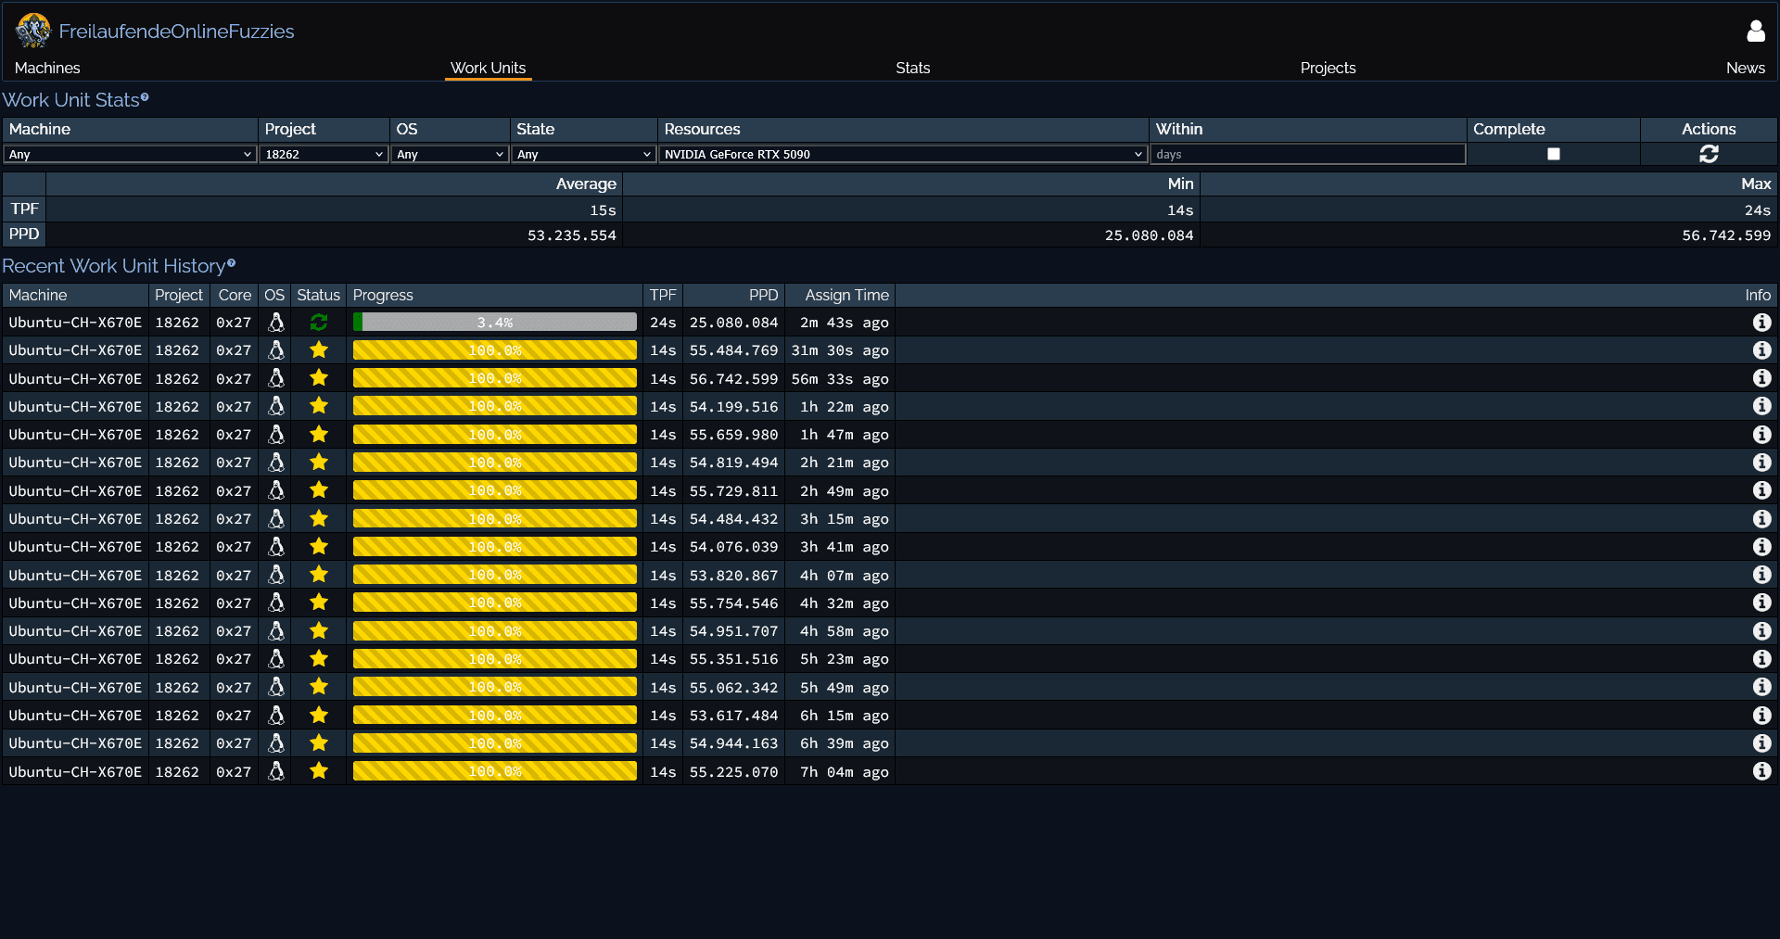Open the News tab

click(x=1746, y=68)
